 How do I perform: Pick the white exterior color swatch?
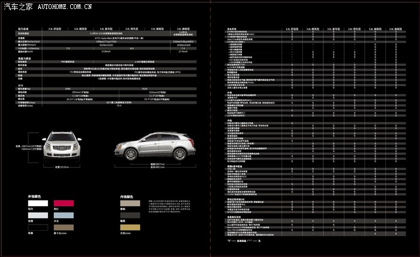coord(38,204)
